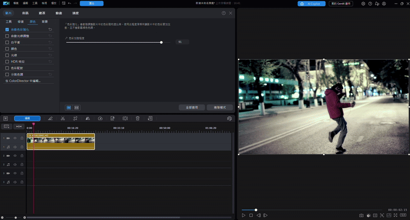The width and height of the screenshot is (410, 220).
Task: Open the crop tool in timeline toolbar
Action: tap(75, 118)
